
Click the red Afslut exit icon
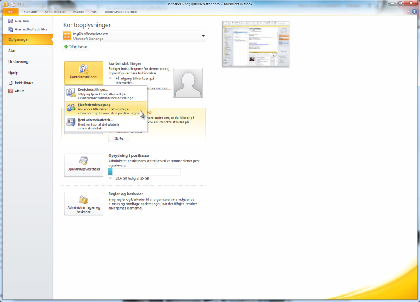pyautogui.click(x=11, y=91)
